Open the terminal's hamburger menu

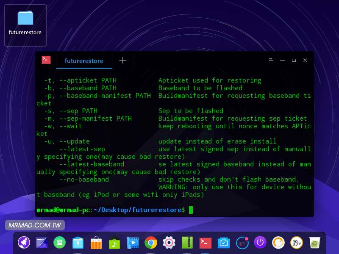[271, 61]
